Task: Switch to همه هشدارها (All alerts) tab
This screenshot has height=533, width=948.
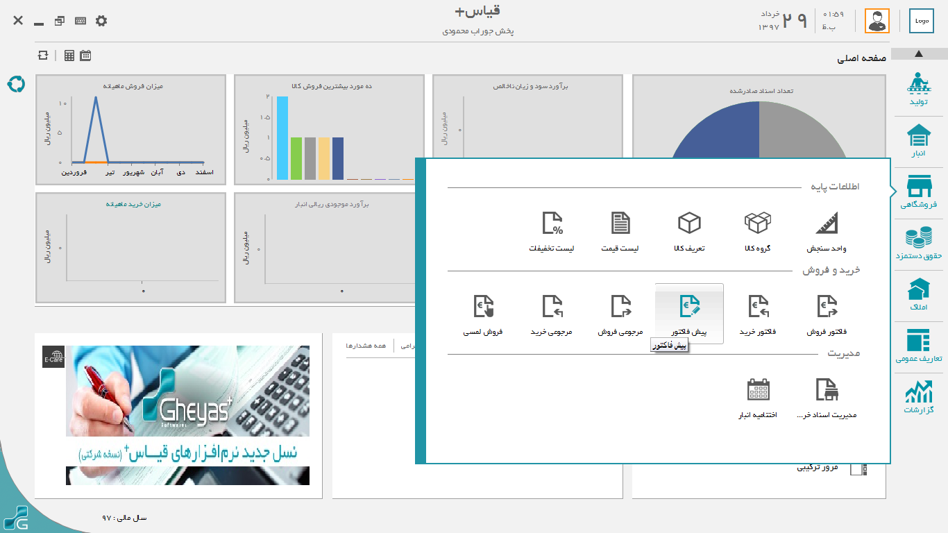Action: click(366, 346)
